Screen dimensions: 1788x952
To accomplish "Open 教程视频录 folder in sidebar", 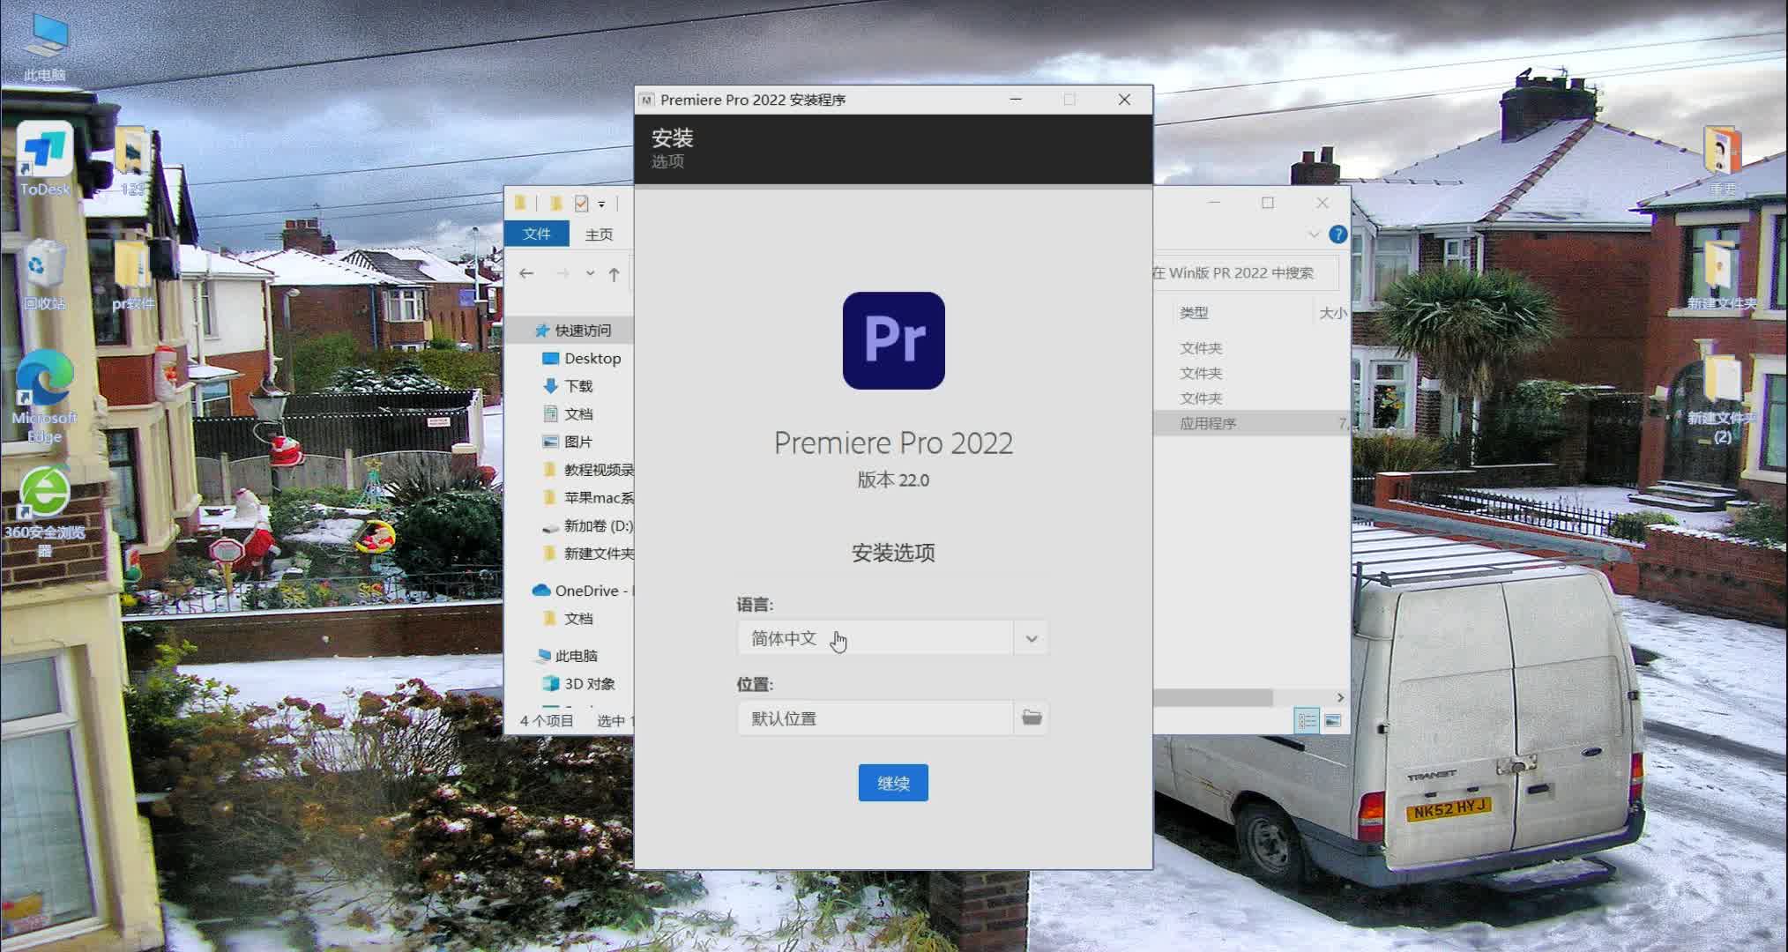I will pos(588,470).
